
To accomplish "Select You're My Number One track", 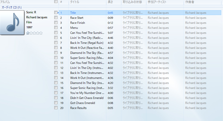I will 87,93.
